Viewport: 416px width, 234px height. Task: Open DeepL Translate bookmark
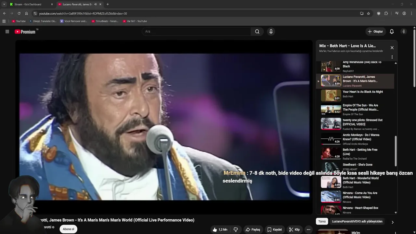click(x=43, y=21)
